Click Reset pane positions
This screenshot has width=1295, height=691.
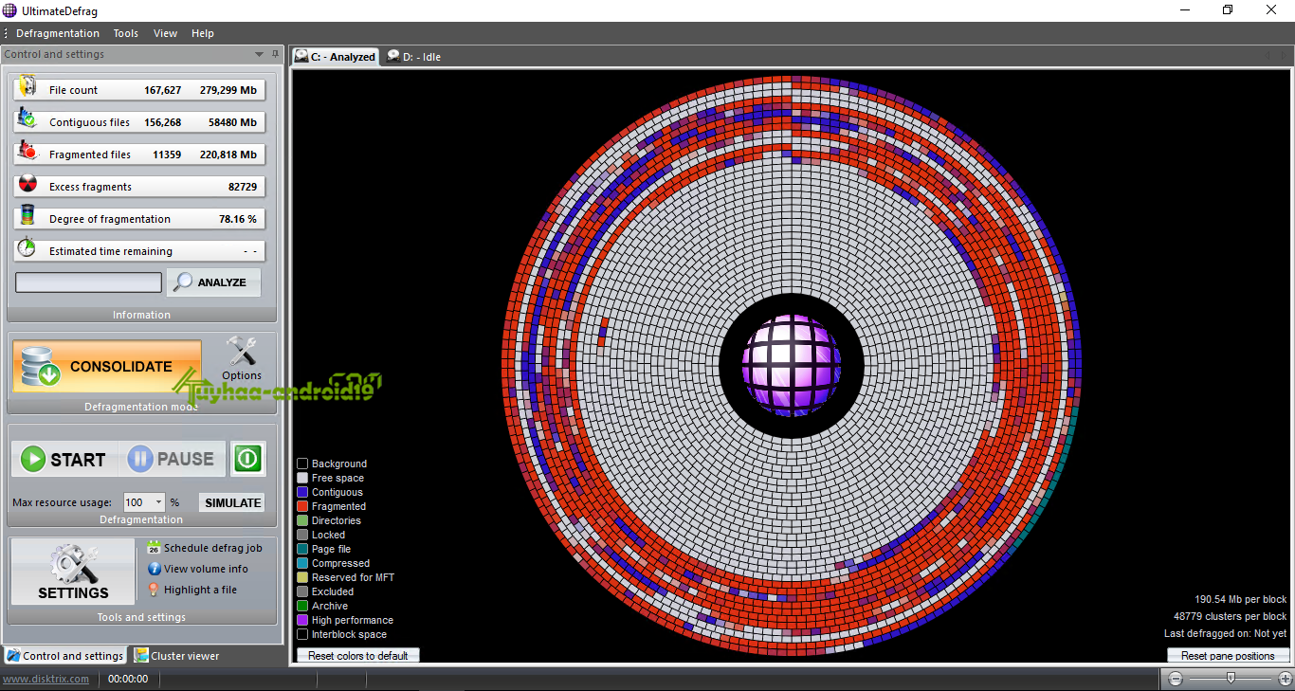(x=1228, y=655)
